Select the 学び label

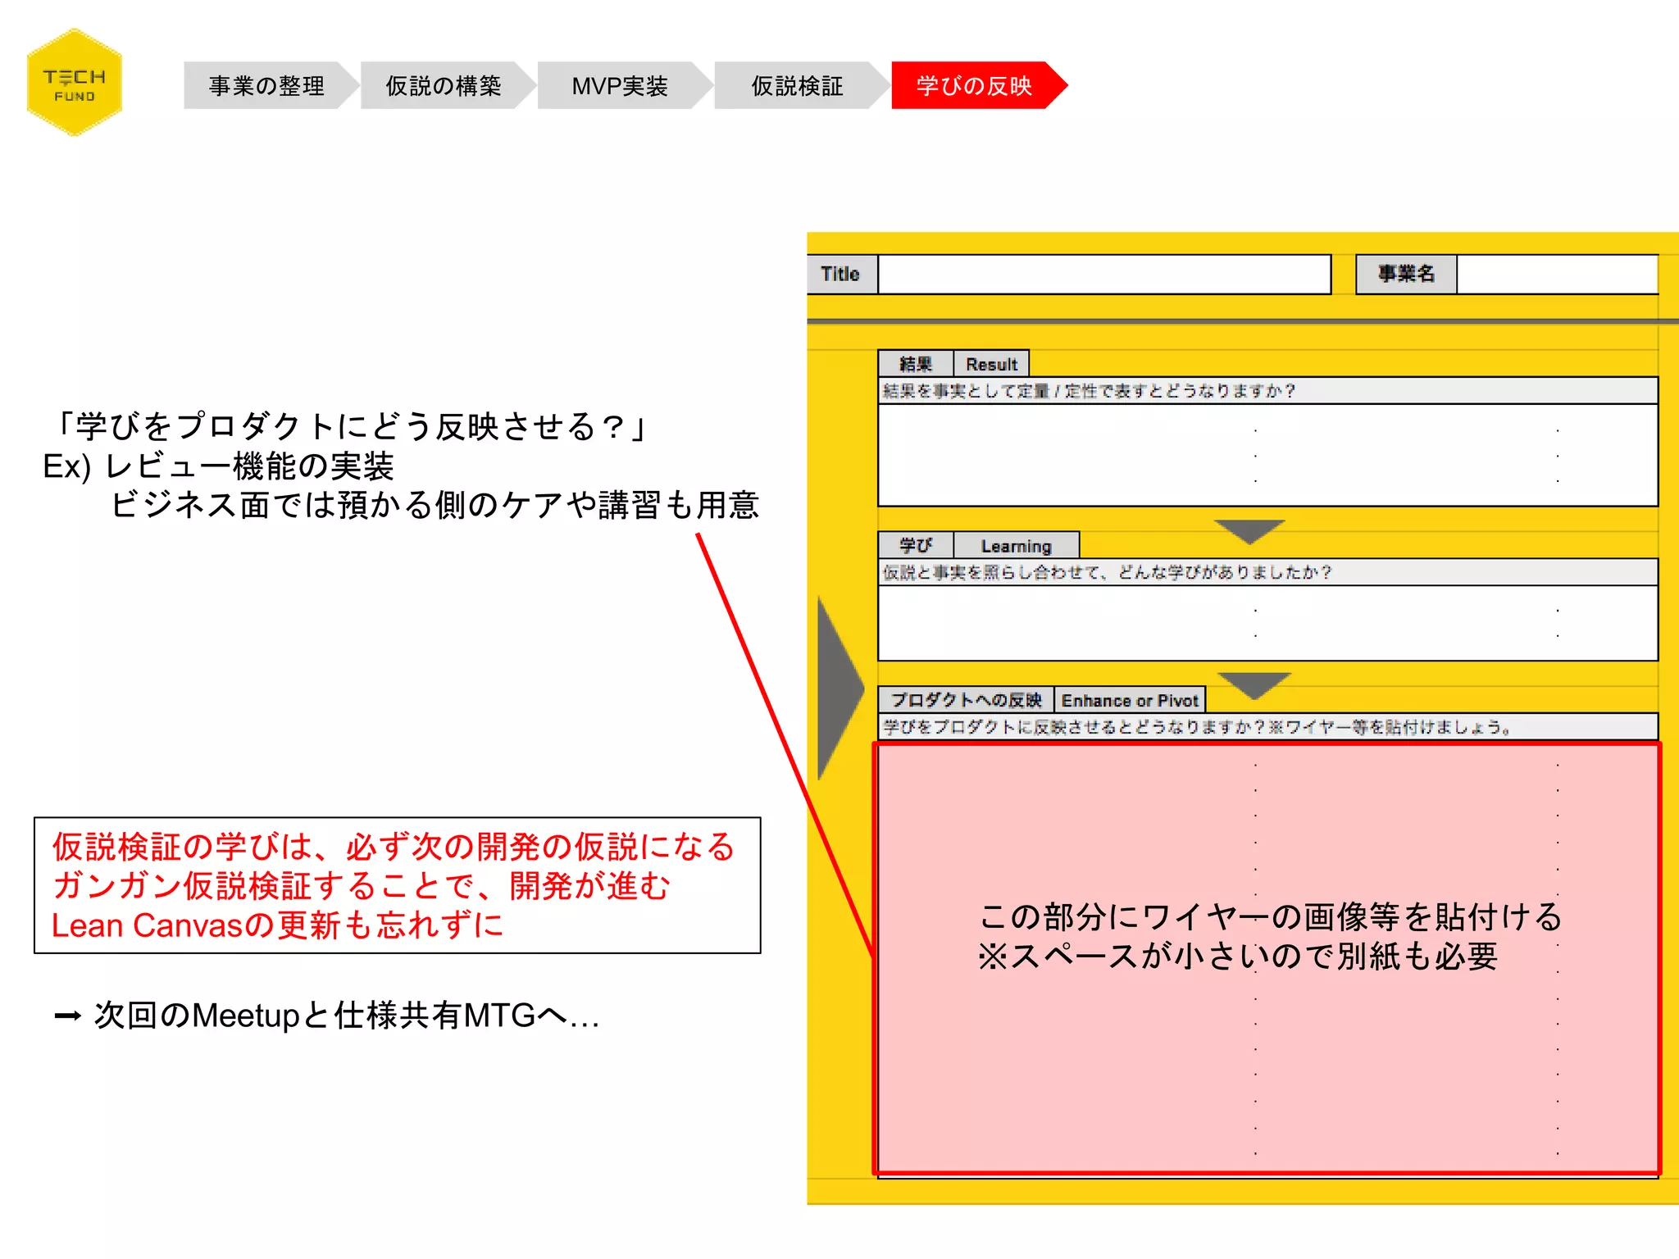[916, 545]
